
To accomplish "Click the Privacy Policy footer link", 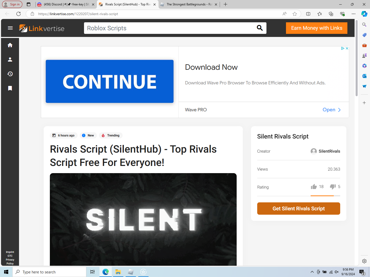I will coord(10,262).
